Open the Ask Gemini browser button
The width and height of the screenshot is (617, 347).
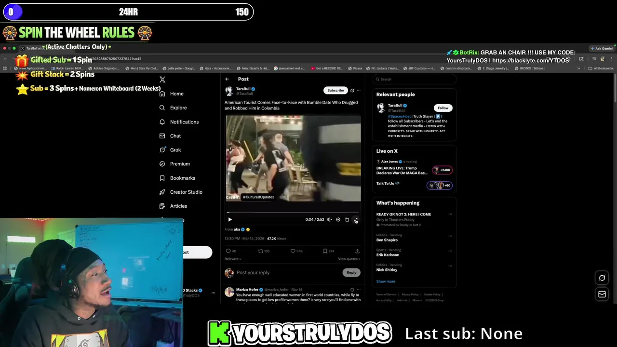602,48
